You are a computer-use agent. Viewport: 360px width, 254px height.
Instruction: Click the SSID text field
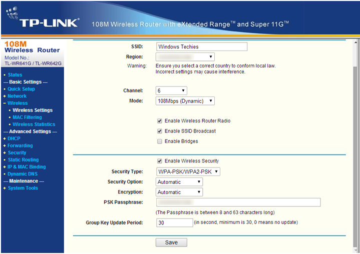[202, 46]
